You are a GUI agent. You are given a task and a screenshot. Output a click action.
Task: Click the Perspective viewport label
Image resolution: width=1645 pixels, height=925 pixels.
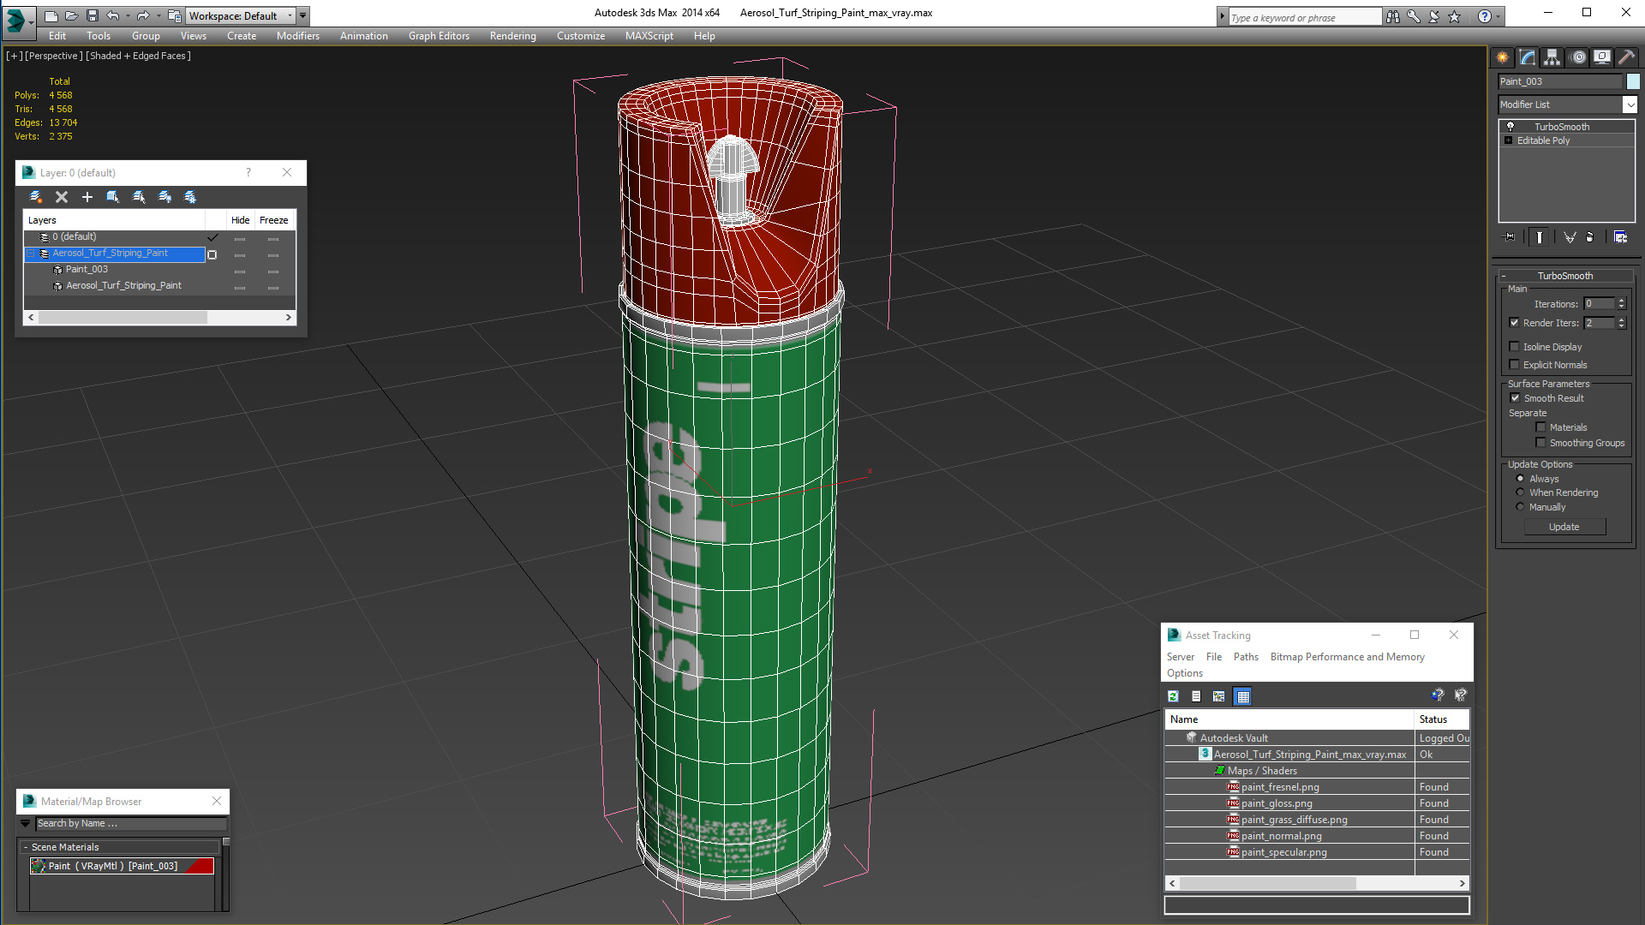coord(54,56)
